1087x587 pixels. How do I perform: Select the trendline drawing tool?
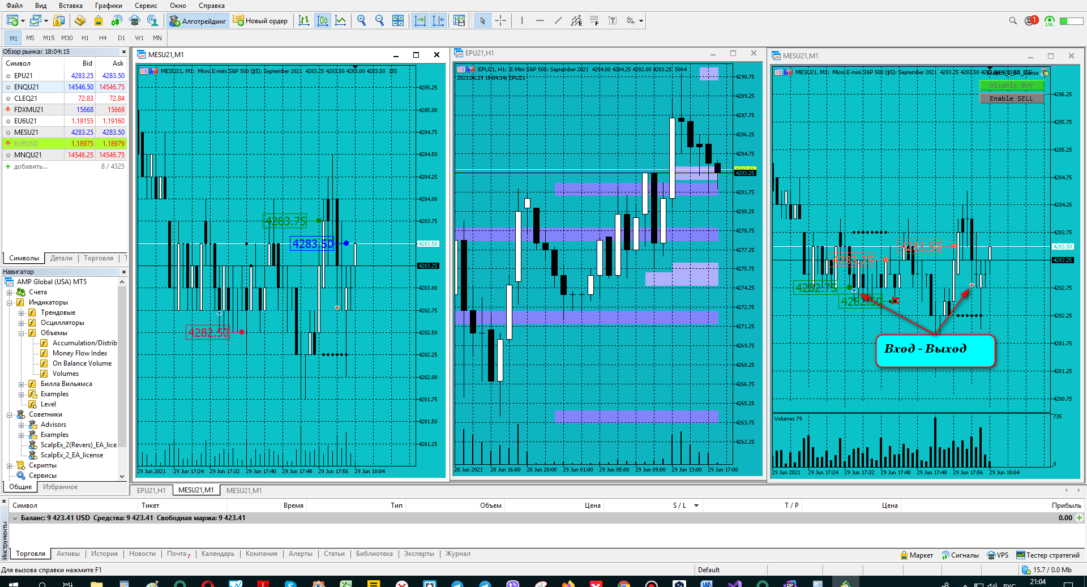pos(558,21)
